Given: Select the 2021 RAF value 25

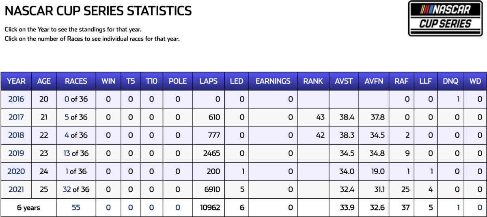Looking at the screenshot, I should coord(405,189).
